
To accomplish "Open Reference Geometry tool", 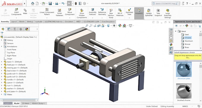I will [x=102, y=12].
